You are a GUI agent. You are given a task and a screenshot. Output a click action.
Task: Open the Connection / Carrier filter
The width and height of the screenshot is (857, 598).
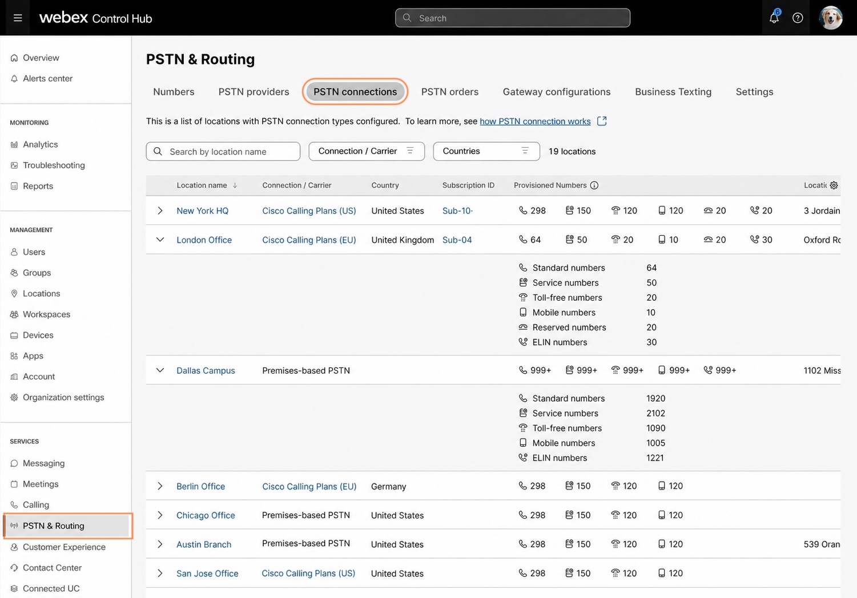367,151
